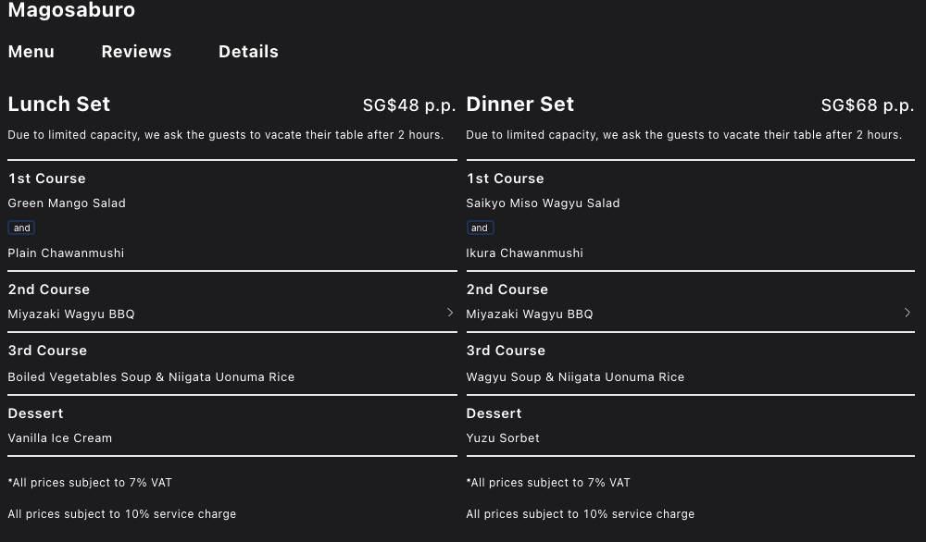Select Plain Chawanmushi item
This screenshot has width=926, height=542.
click(x=66, y=253)
